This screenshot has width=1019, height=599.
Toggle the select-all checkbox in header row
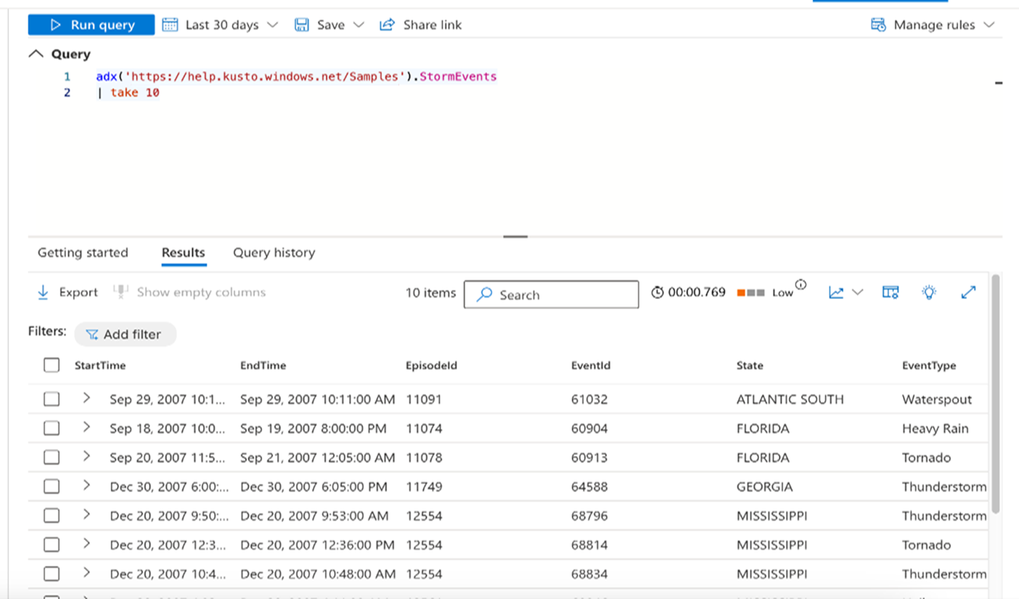[52, 365]
